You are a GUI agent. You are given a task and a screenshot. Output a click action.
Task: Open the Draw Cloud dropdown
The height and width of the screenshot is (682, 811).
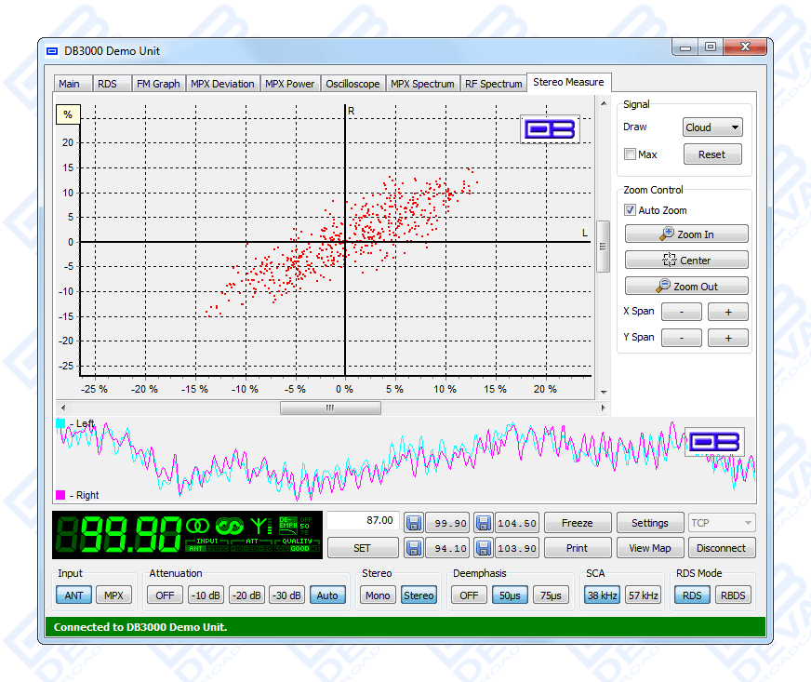point(712,127)
